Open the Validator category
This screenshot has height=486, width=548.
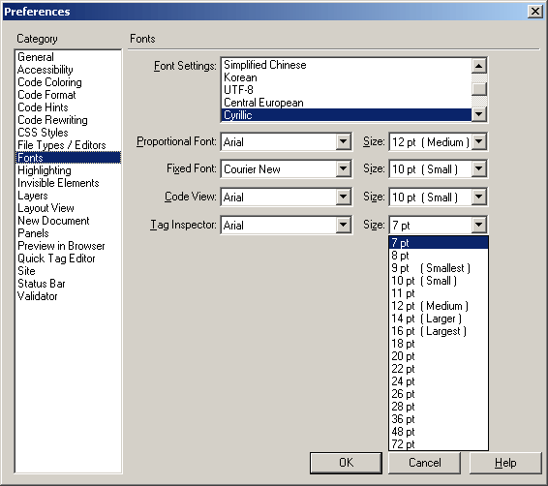tap(38, 296)
